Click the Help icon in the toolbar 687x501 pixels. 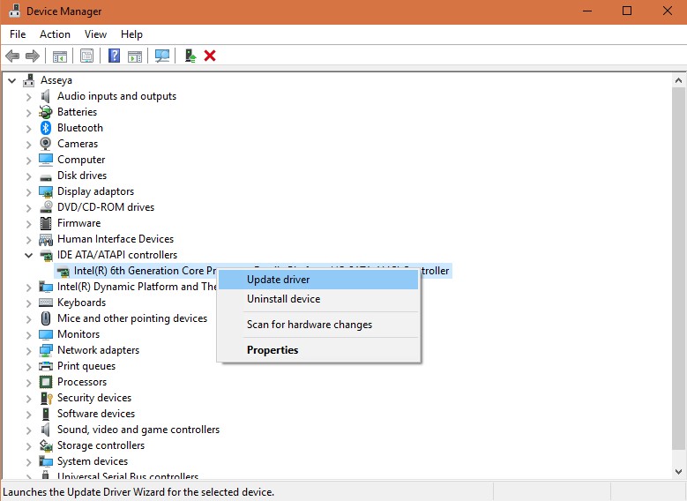tap(114, 56)
